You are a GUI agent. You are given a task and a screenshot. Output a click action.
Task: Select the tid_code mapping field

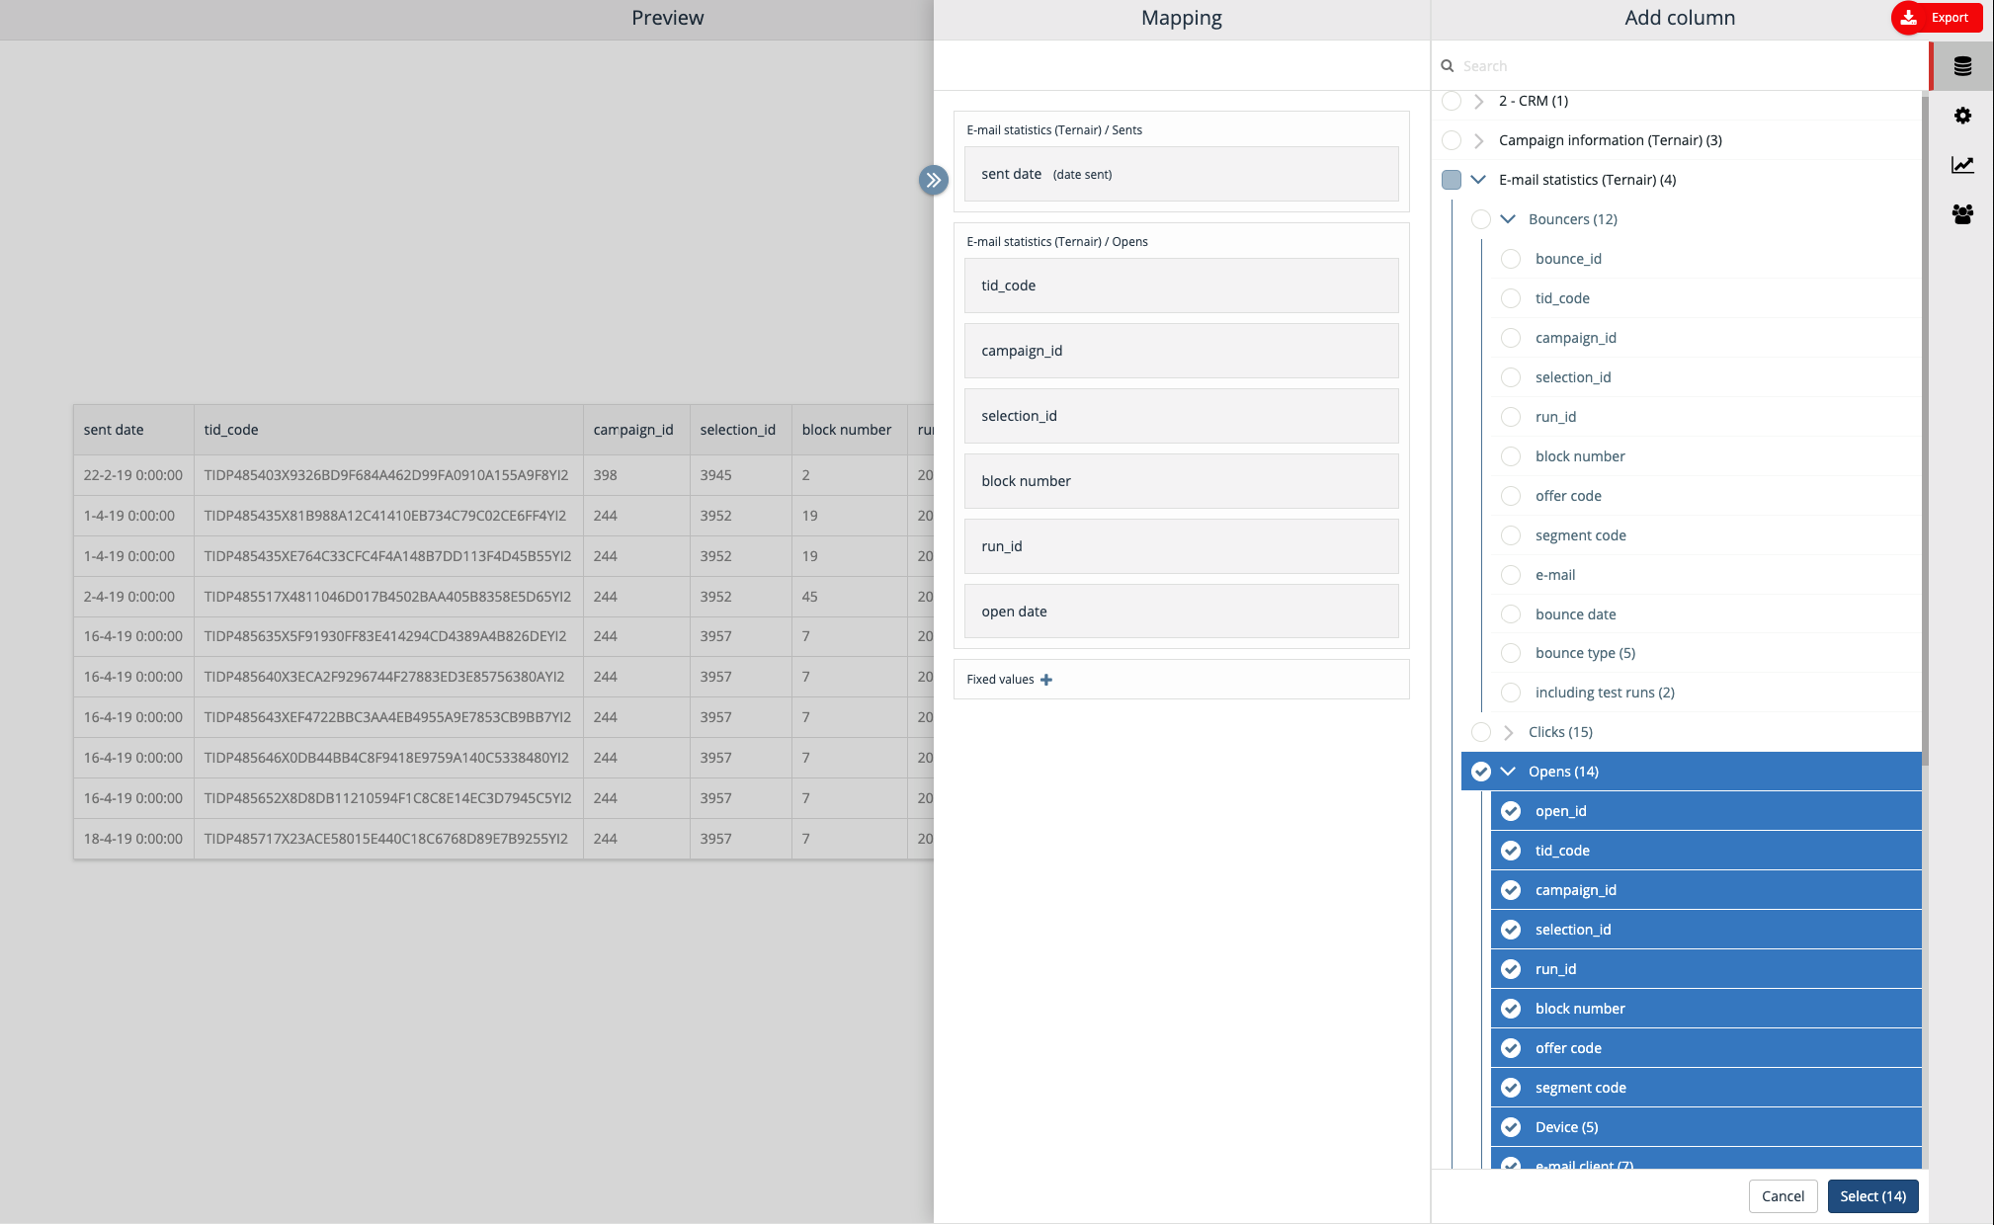[1181, 286]
